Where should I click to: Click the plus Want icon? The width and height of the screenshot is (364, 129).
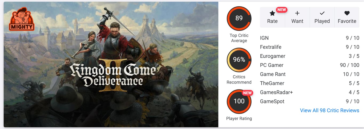[297, 13]
